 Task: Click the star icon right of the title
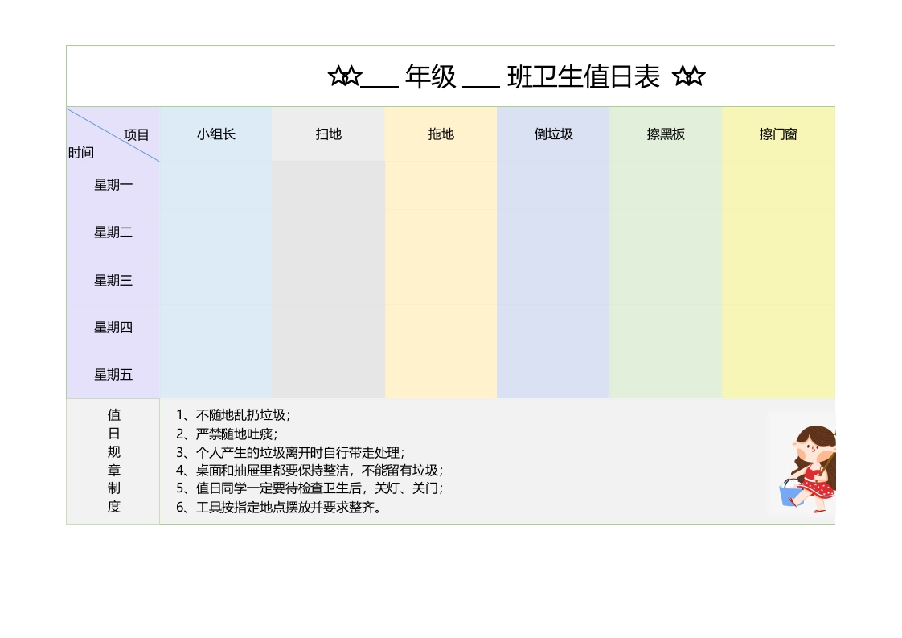pos(688,77)
